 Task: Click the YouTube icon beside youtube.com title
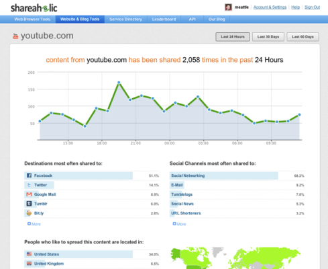coord(15,36)
